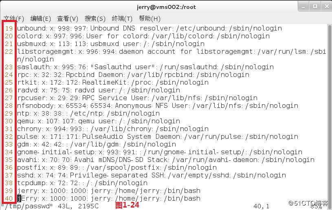
Task: Click the avahi mDNS/DNS-SD Stack line
Action: pos(166,160)
